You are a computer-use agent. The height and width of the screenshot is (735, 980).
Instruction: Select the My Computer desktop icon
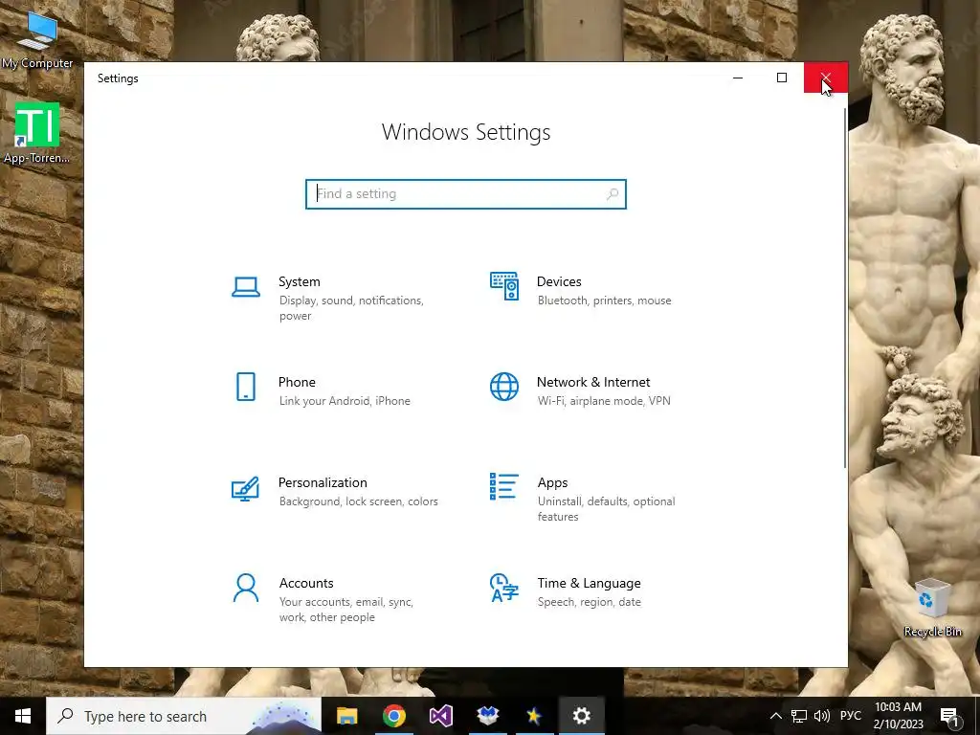click(37, 40)
